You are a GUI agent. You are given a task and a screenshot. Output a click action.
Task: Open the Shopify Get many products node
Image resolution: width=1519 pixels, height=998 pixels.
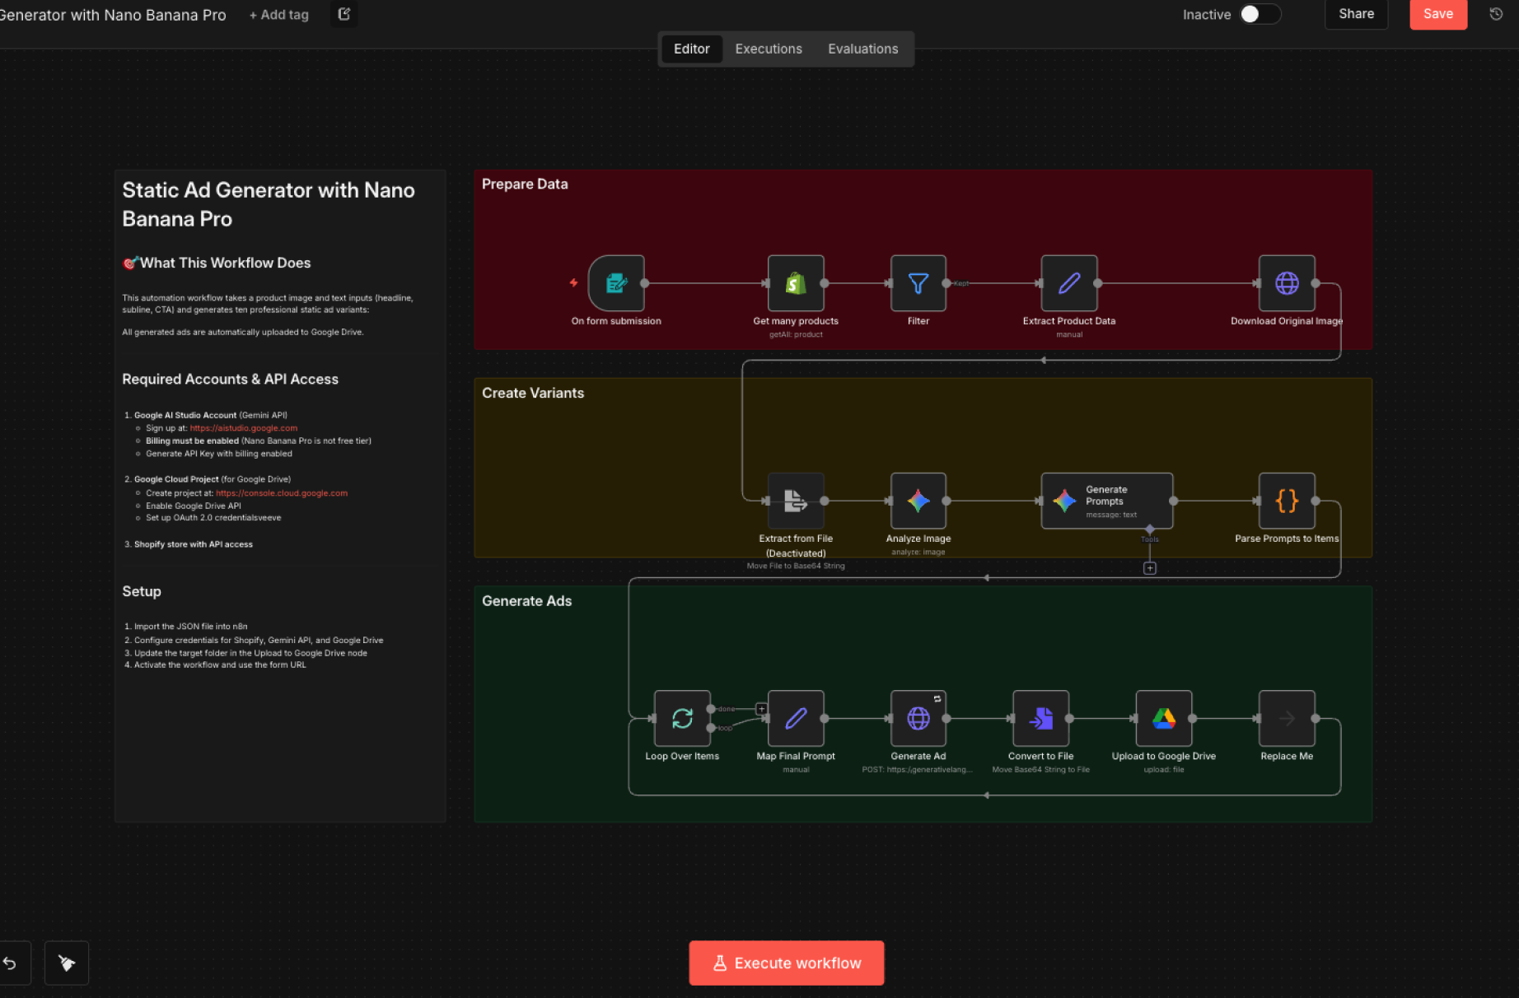click(795, 284)
